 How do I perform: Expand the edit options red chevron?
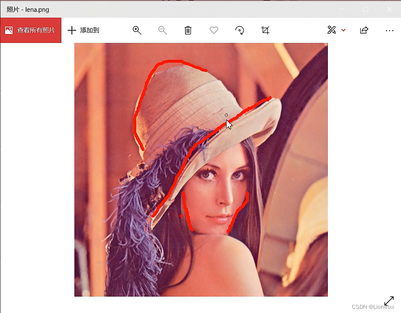pyautogui.click(x=343, y=30)
